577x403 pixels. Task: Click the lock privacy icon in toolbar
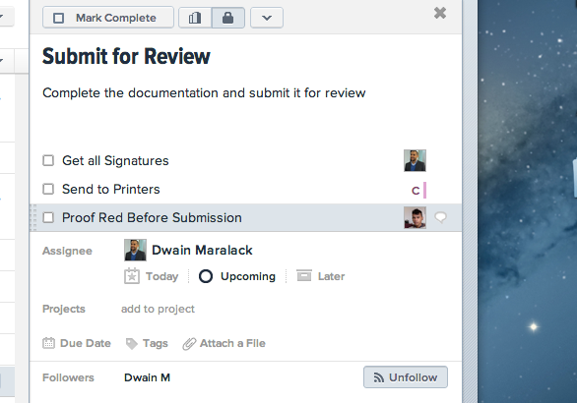(x=228, y=18)
